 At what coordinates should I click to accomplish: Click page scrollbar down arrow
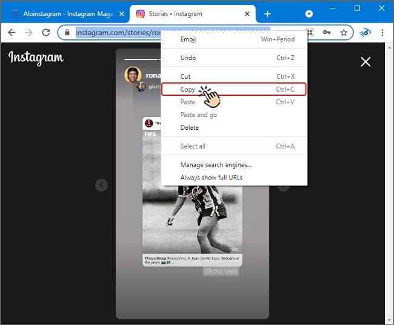coord(389,320)
